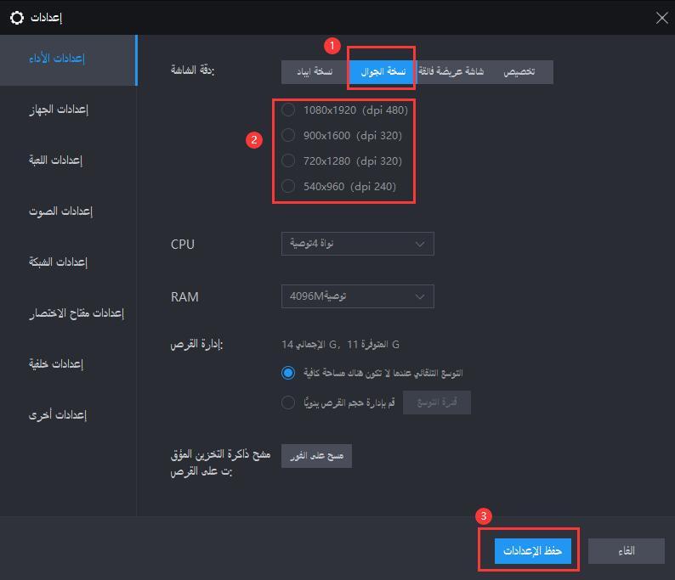Click the cache clearing label text
The height and width of the screenshot is (580, 675).
220,463
